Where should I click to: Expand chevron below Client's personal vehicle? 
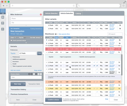tap(26, 43)
